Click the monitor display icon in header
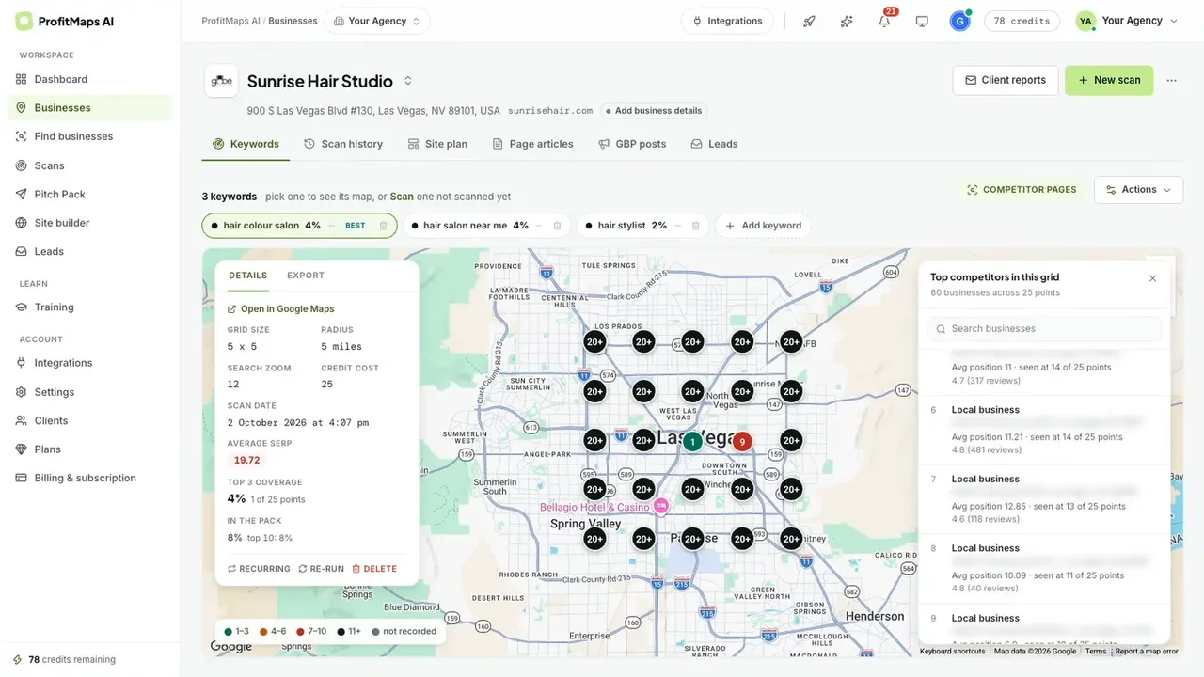 point(922,21)
